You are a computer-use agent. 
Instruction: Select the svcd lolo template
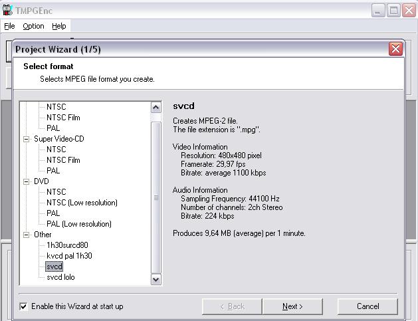tap(60, 277)
